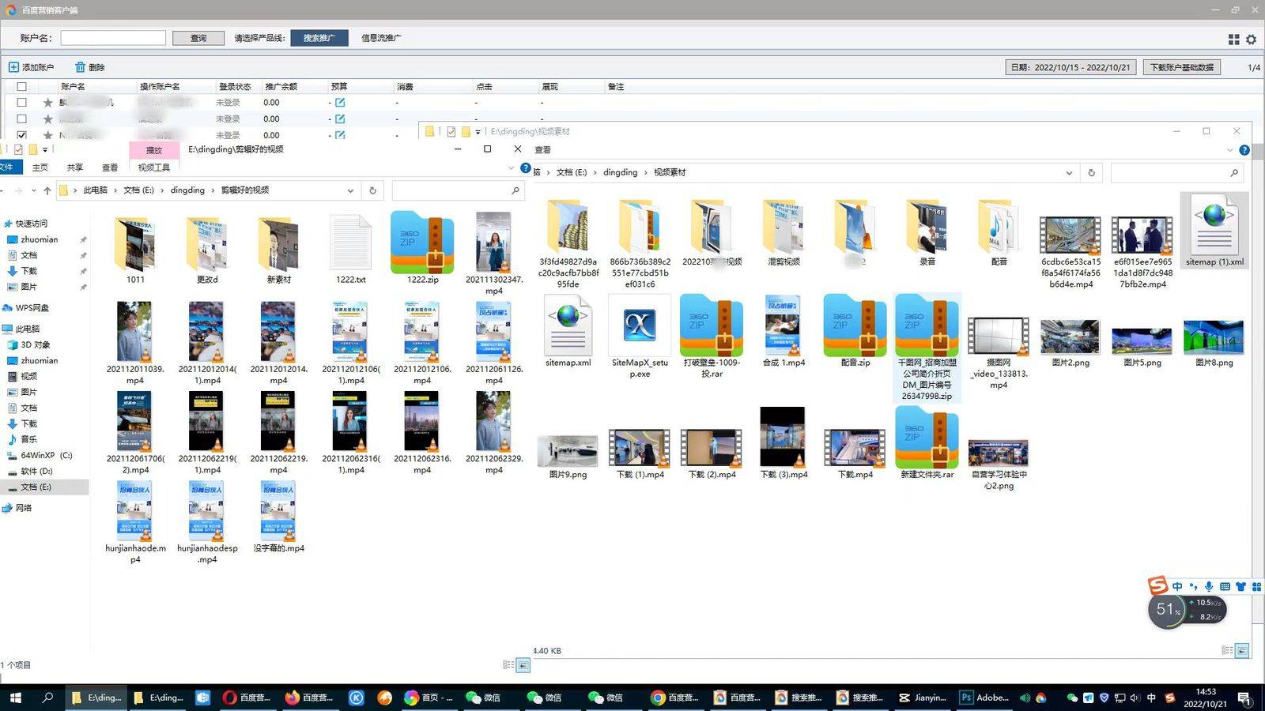
Task: Expand the ribbon chevron in 视频素材 window
Action: click(1229, 149)
